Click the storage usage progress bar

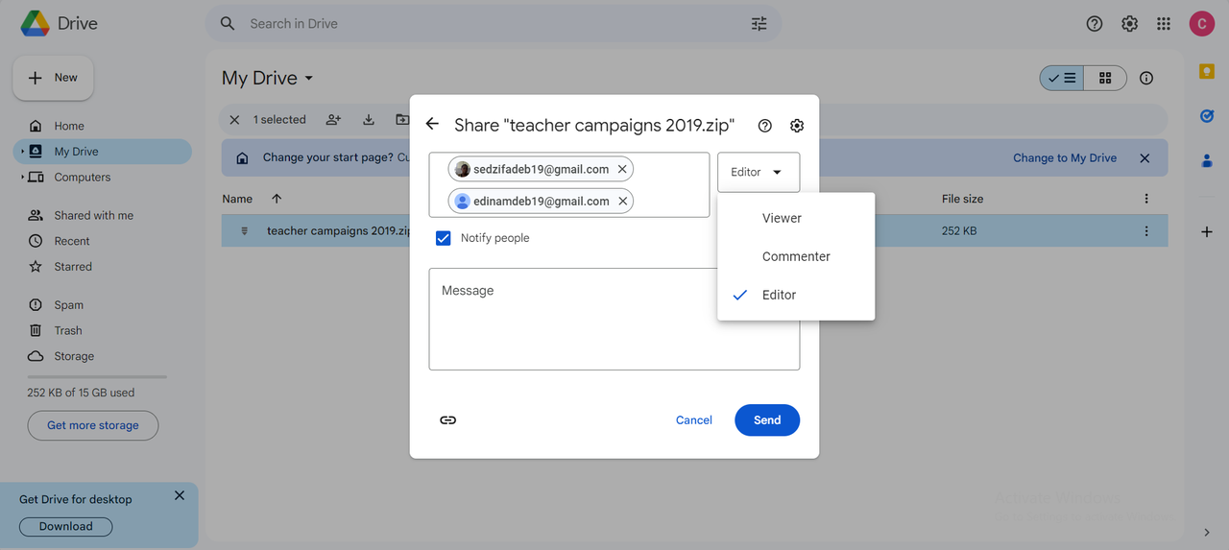point(97,377)
